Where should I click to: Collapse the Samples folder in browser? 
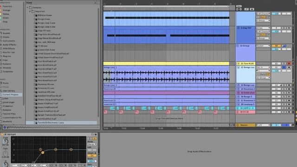(28, 7)
